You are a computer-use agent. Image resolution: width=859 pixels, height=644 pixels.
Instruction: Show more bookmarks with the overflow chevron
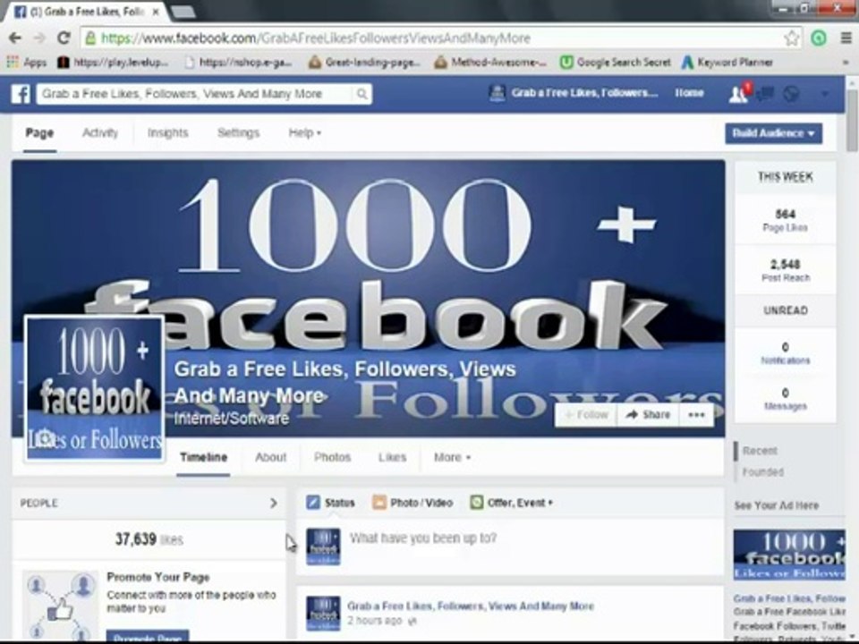(x=846, y=63)
